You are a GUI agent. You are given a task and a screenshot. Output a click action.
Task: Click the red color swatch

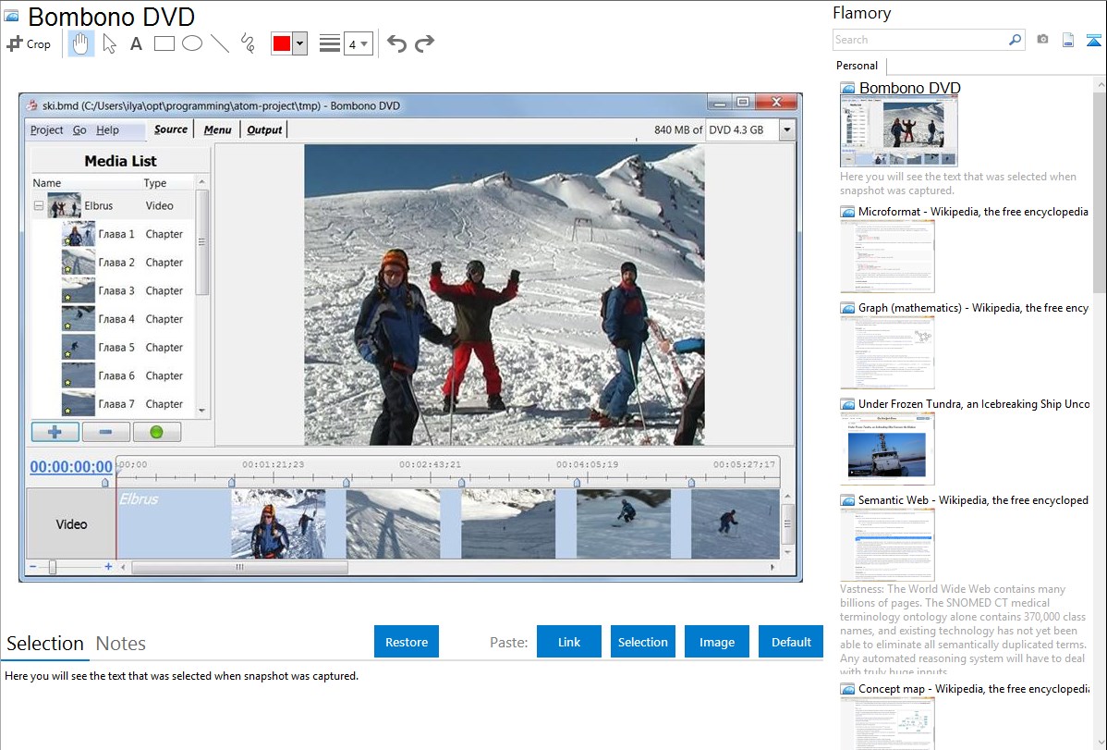(x=282, y=43)
